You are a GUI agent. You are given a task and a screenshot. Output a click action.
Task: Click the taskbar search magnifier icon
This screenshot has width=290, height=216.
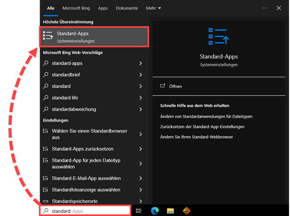pyautogui.click(x=46, y=211)
